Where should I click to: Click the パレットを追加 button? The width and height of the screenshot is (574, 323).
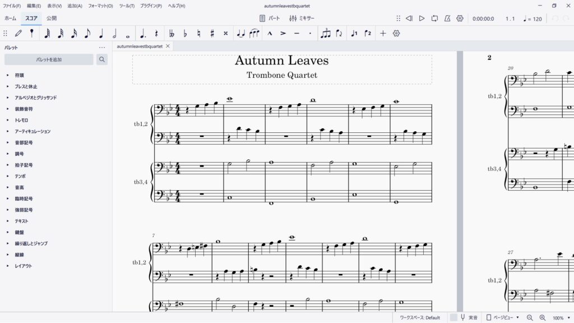pos(49,59)
